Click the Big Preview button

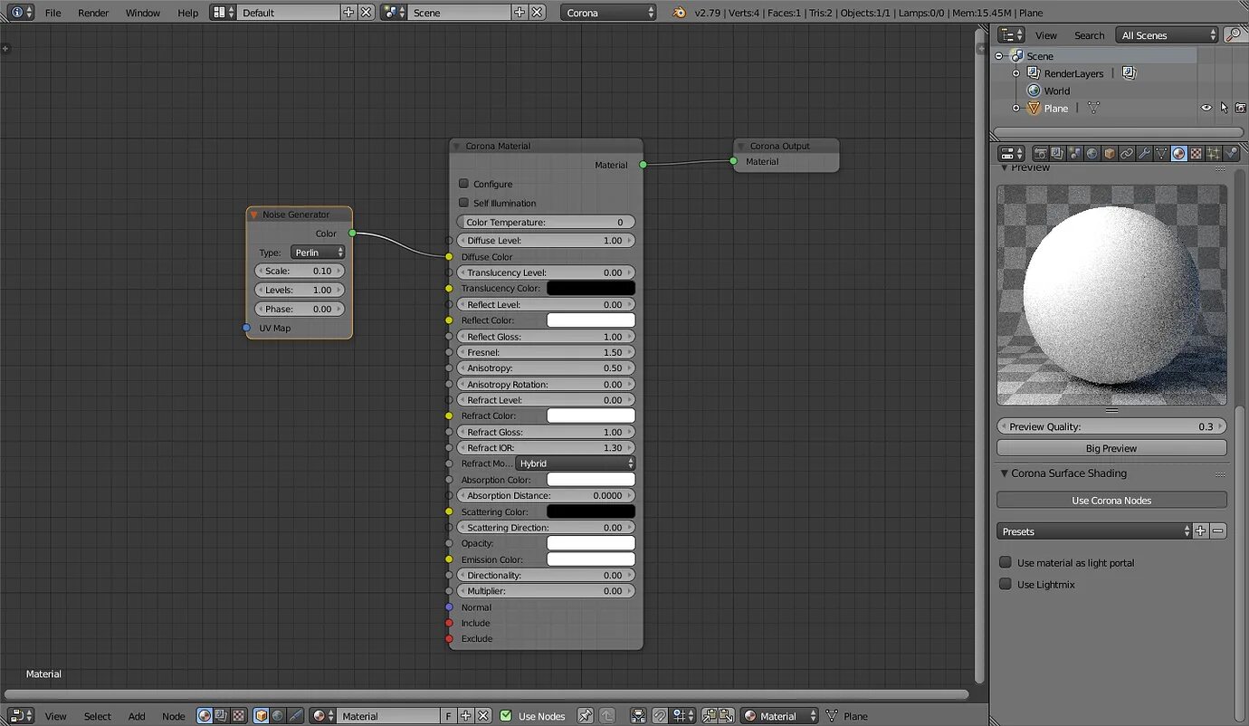point(1111,448)
